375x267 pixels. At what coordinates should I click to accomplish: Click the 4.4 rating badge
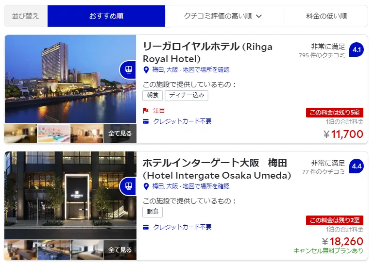pyautogui.click(x=357, y=166)
